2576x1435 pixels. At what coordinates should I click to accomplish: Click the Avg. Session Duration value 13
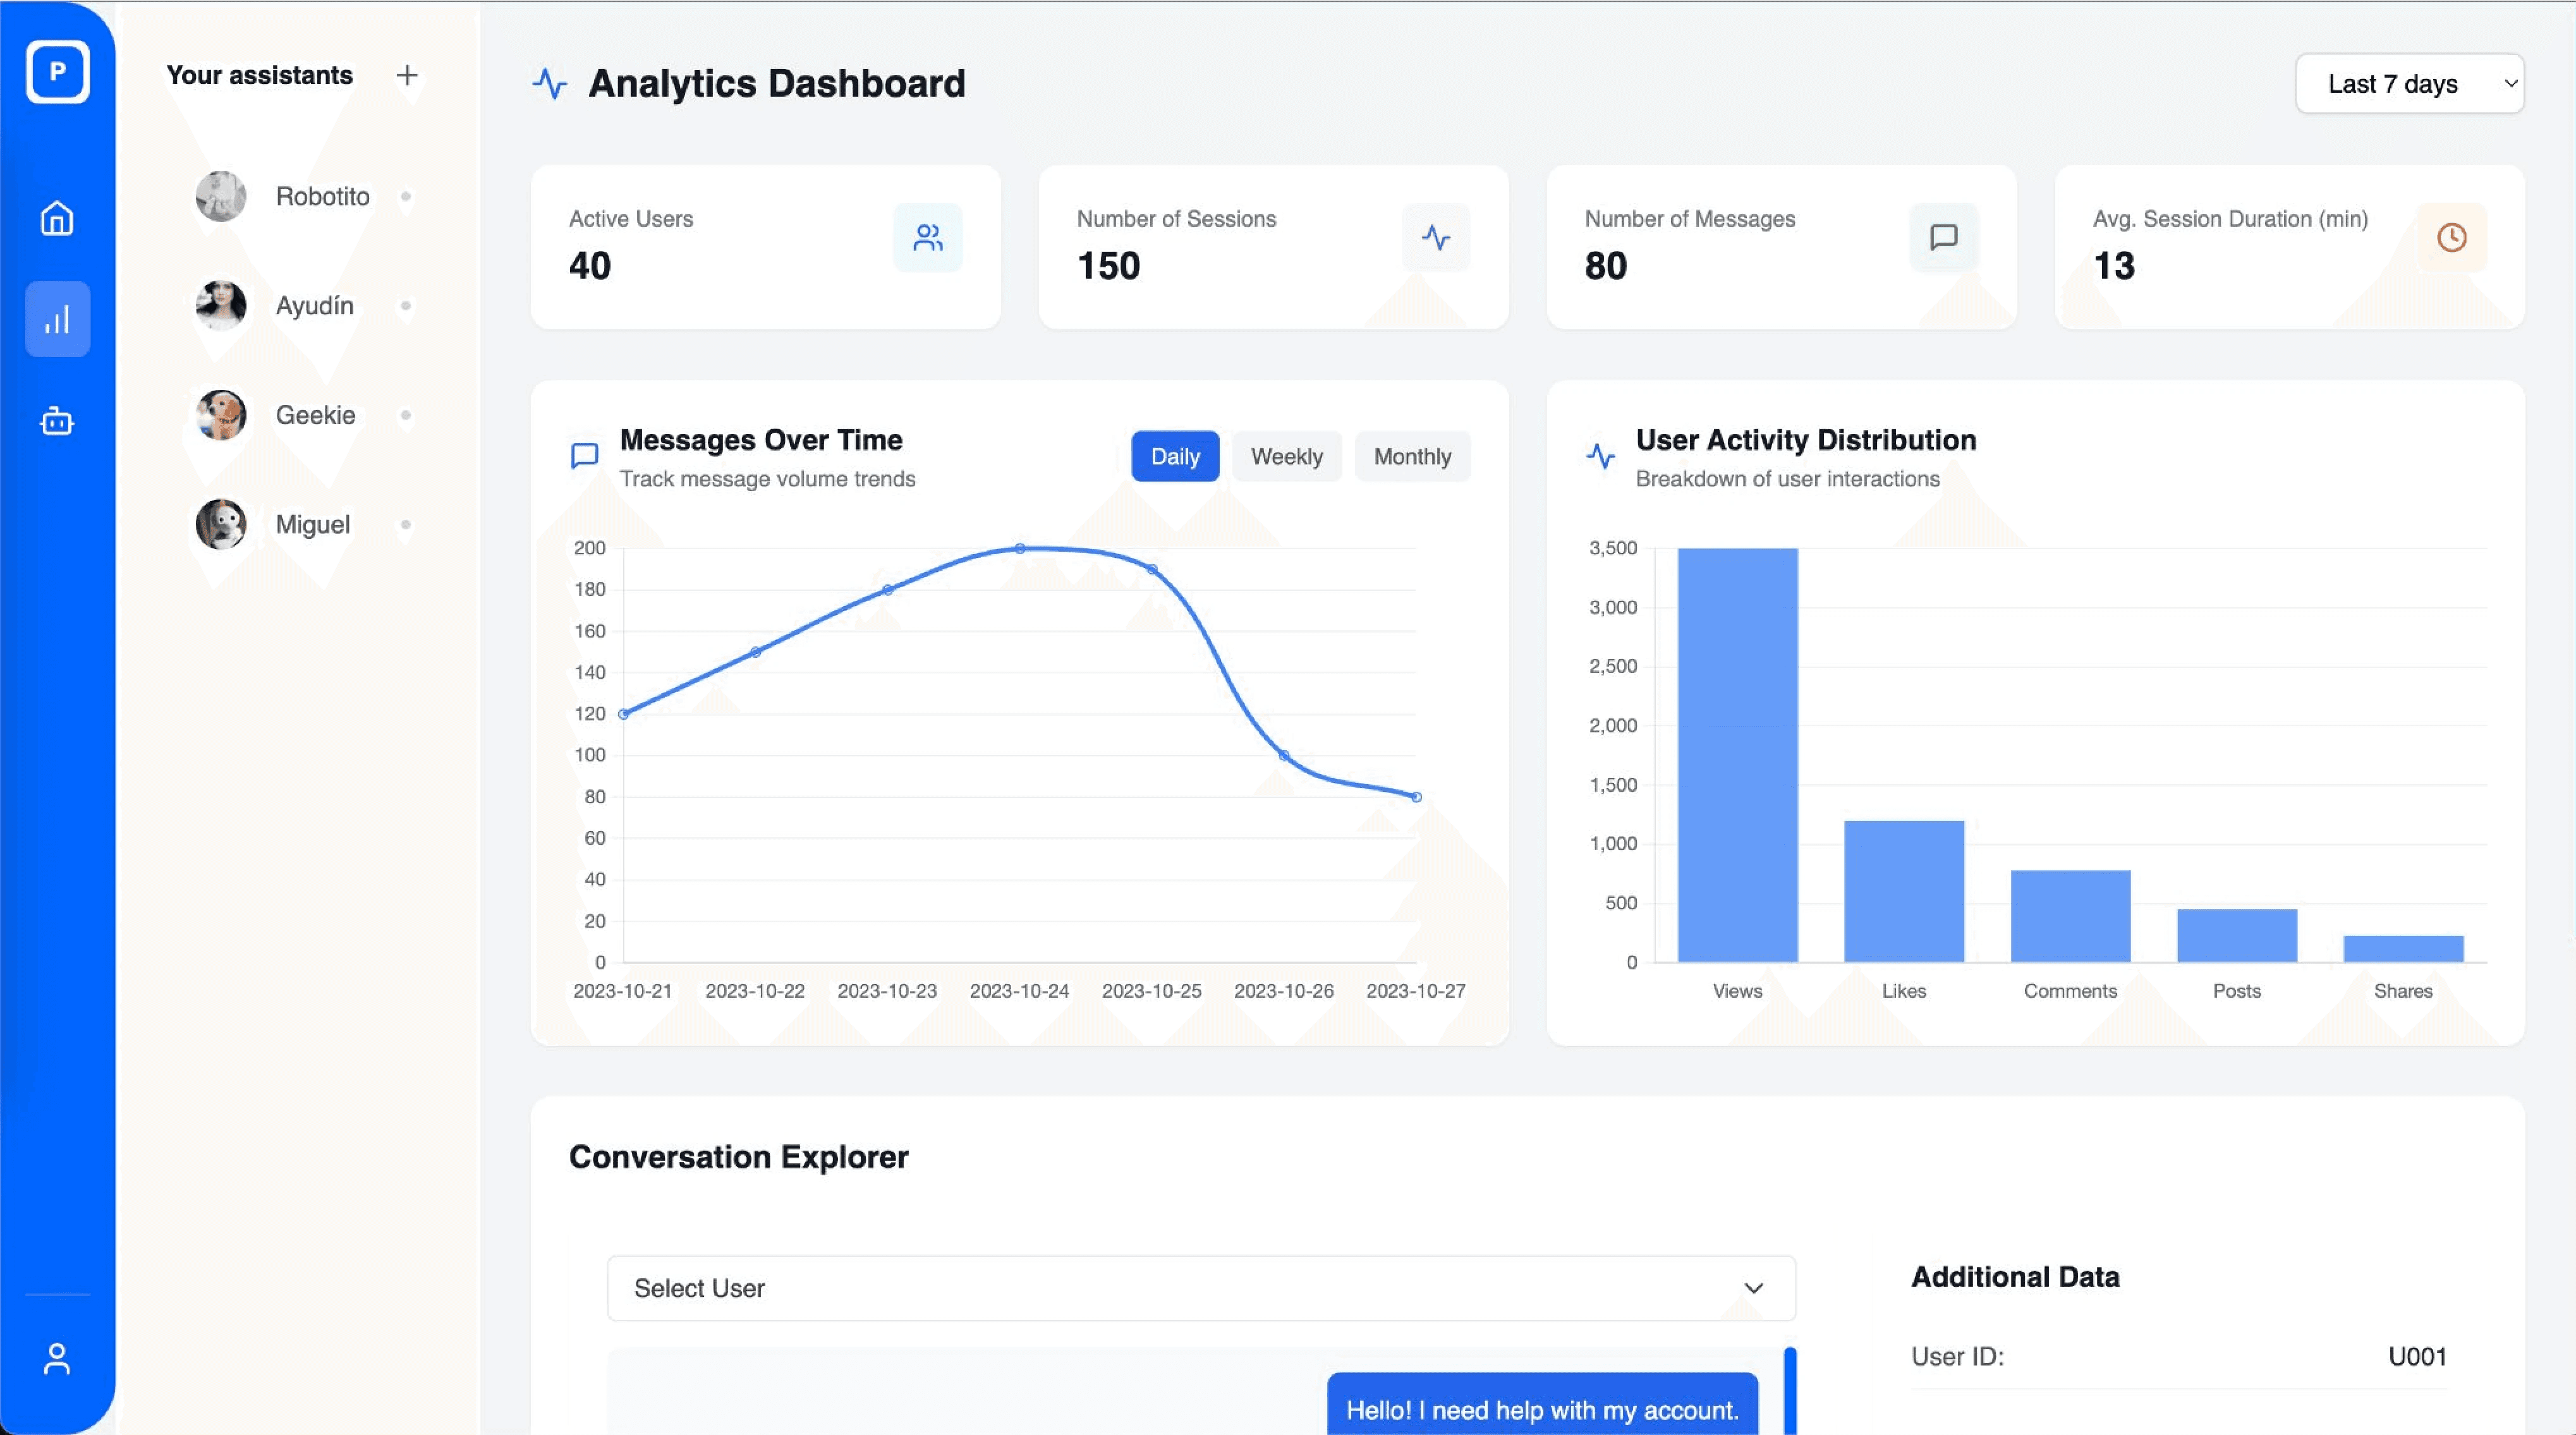tap(2114, 266)
